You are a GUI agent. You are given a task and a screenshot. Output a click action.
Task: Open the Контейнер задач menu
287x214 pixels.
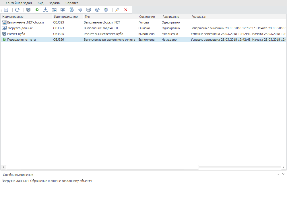click(19, 3)
